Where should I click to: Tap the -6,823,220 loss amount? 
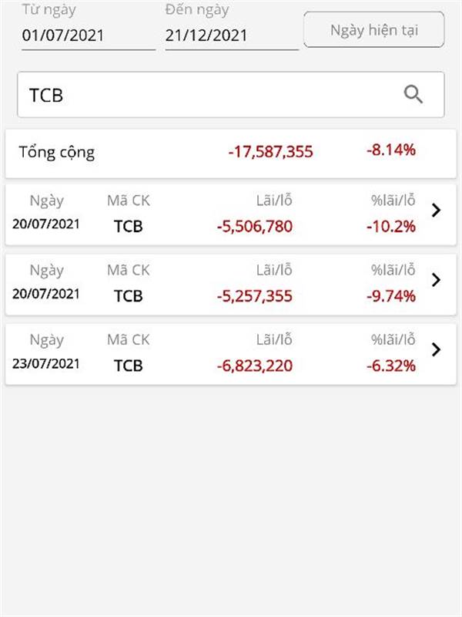(x=255, y=366)
